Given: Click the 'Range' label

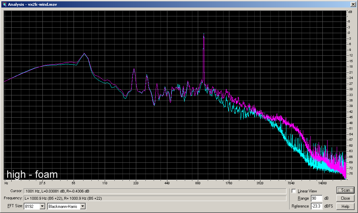Looking at the screenshot, I should [303, 198].
